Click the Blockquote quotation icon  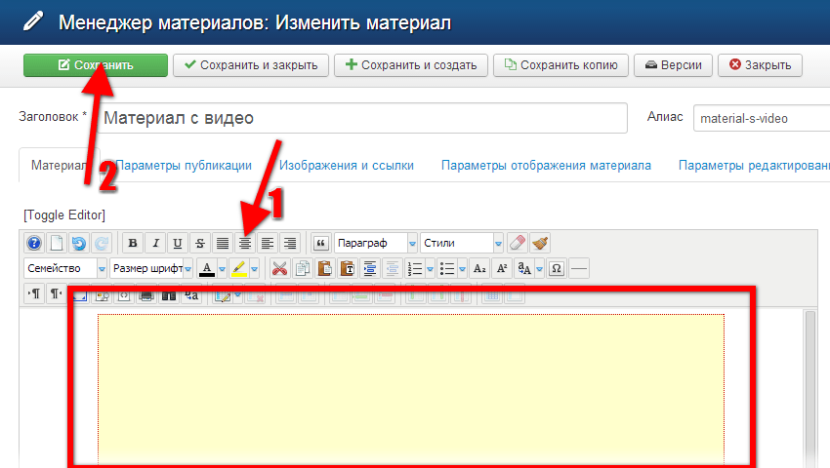[320, 243]
